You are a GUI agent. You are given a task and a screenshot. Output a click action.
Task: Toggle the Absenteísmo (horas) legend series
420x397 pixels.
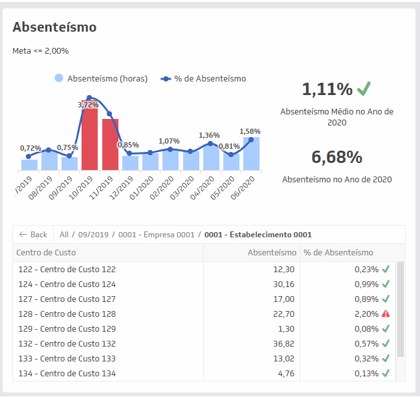101,79
